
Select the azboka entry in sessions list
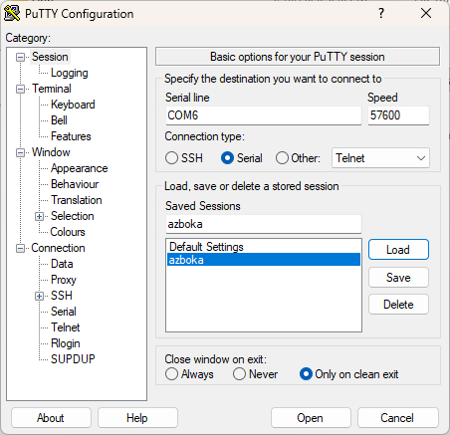click(264, 260)
